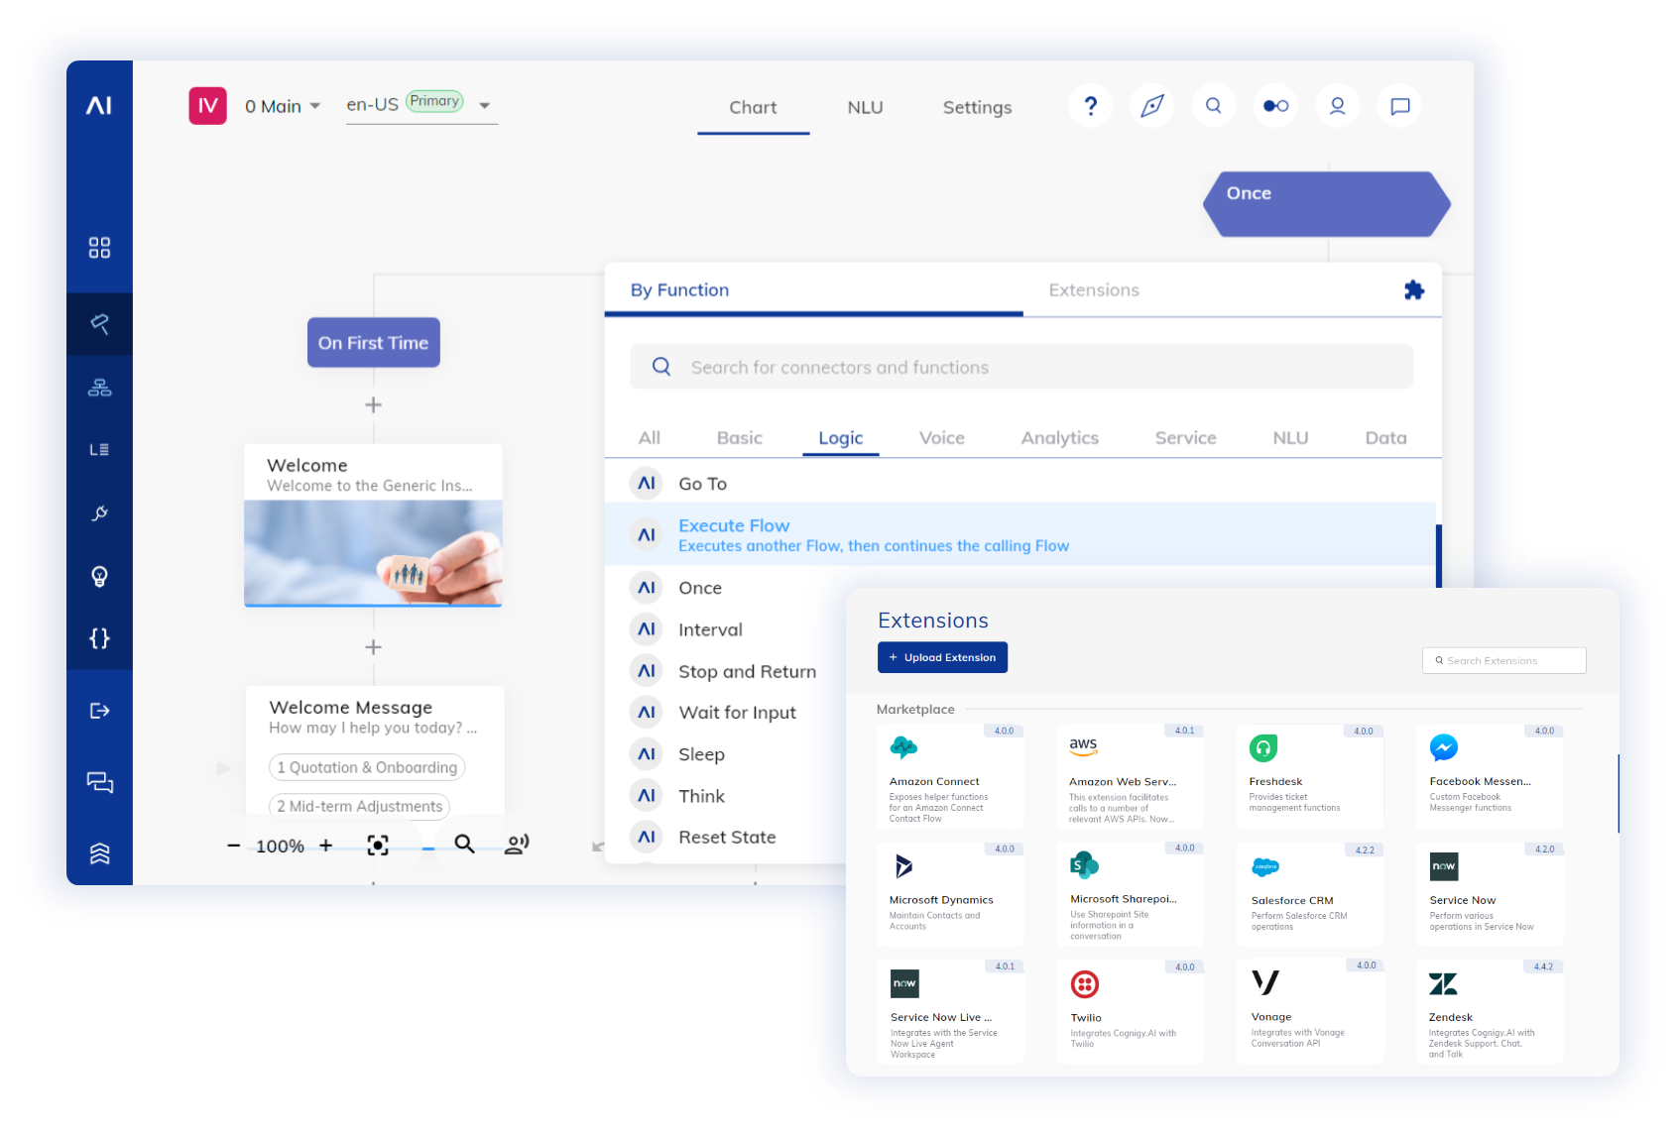The height and width of the screenshot is (1134, 1679).
Task: Open the plug Connections icon in sidebar
Action: (99, 512)
